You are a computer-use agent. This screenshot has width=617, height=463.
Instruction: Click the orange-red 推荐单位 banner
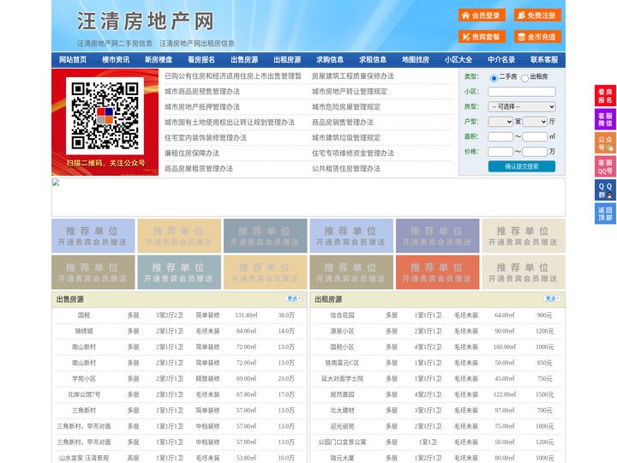click(x=438, y=272)
